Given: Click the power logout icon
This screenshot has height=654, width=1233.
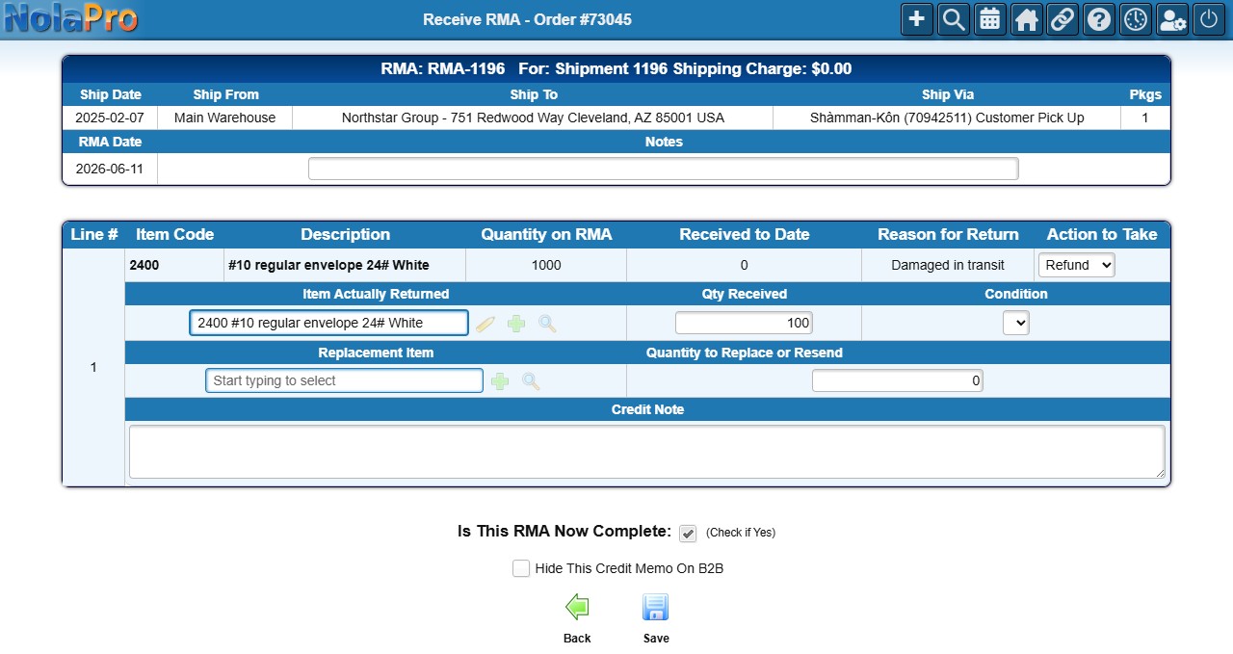Looking at the screenshot, I should tap(1209, 19).
